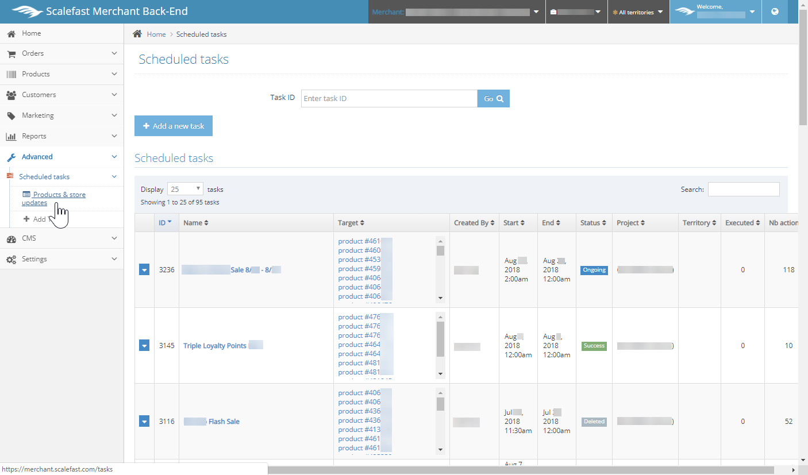Open the All territories dropdown

point(638,12)
